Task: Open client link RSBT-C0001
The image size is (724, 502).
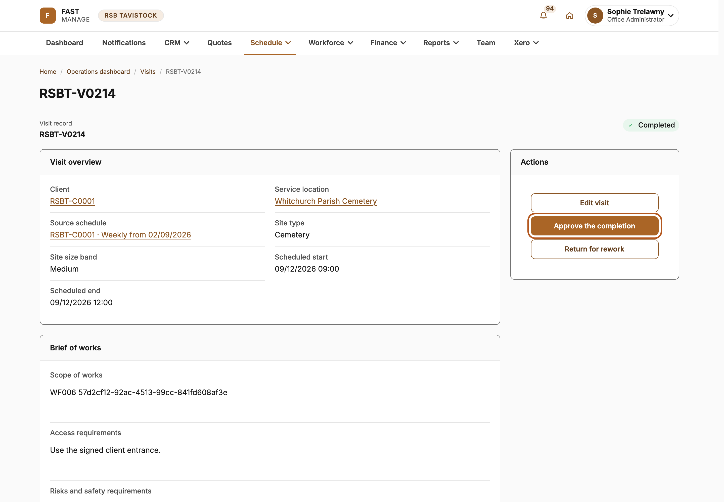Action: (x=72, y=201)
